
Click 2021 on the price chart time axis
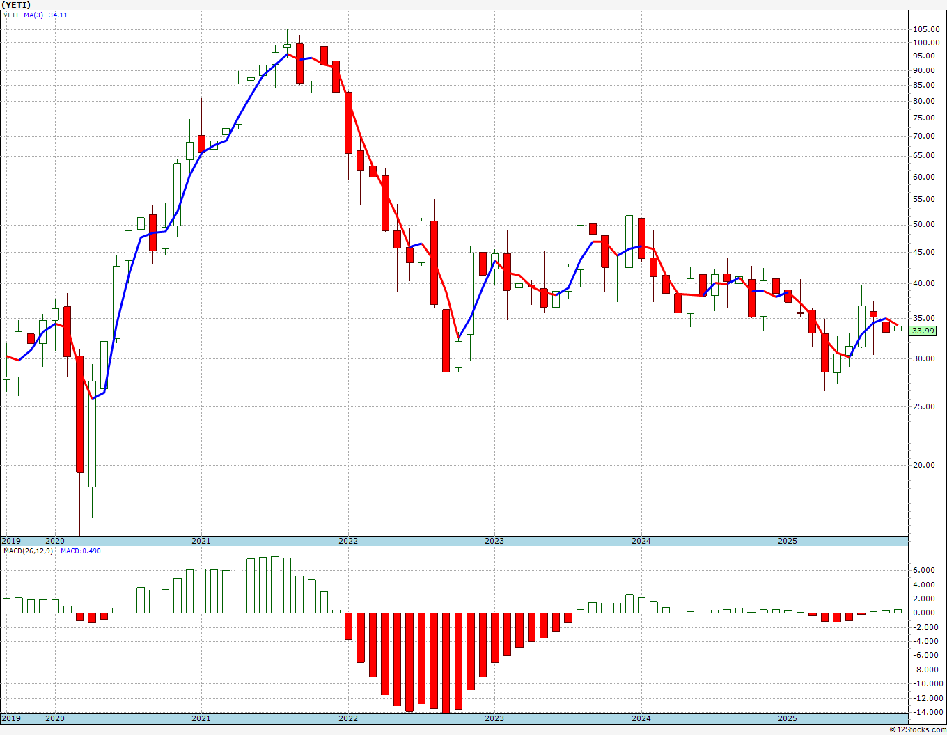(201, 541)
